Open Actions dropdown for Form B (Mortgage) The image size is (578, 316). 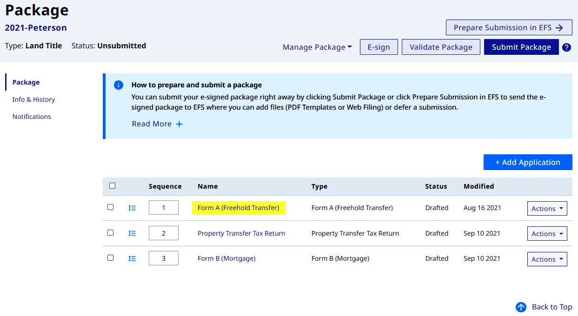point(547,259)
